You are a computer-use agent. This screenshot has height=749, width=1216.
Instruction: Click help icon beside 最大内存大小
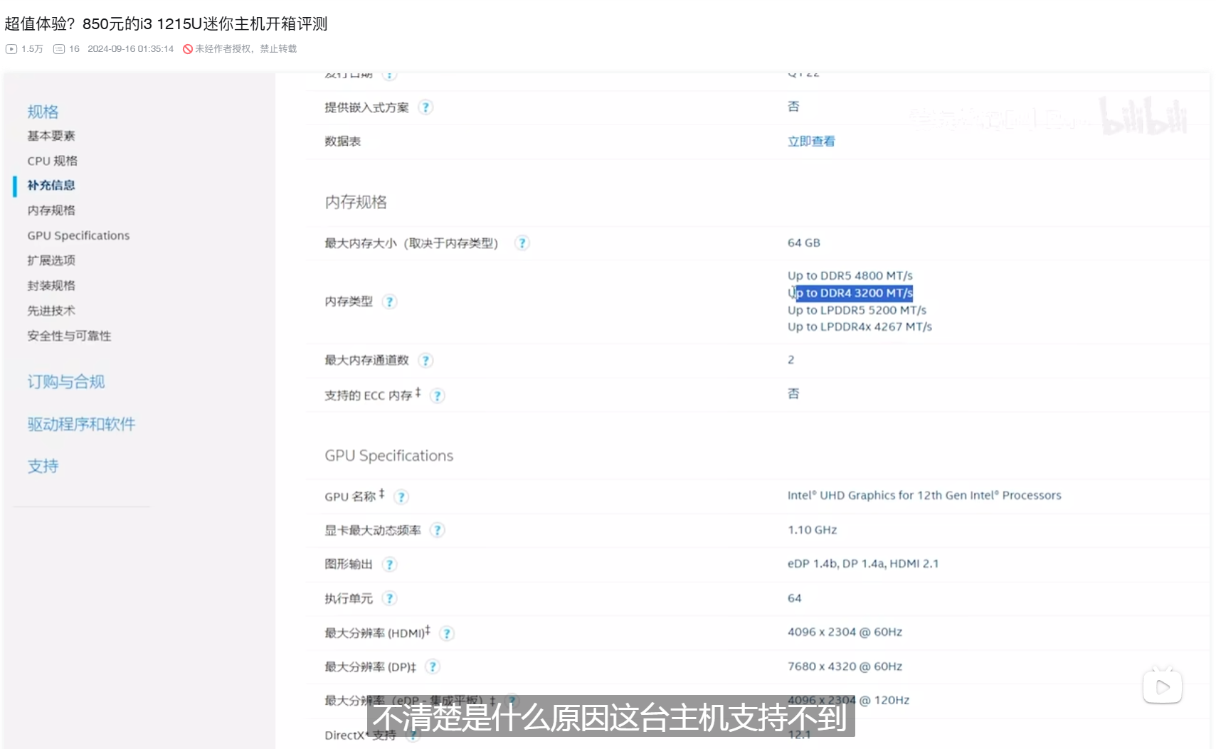coord(522,243)
